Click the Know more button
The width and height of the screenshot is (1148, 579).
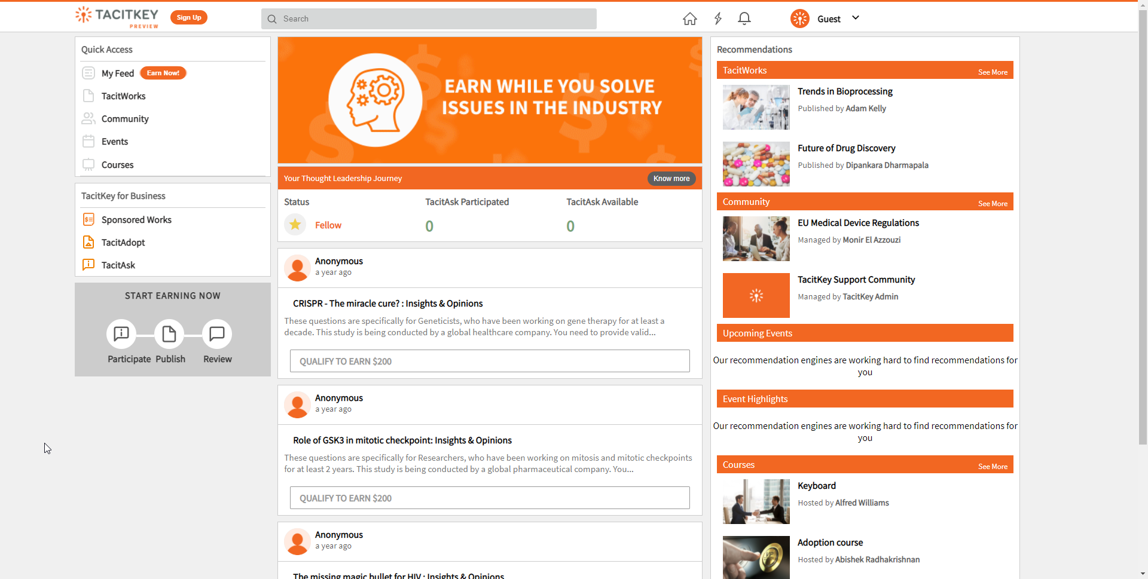[671, 179]
